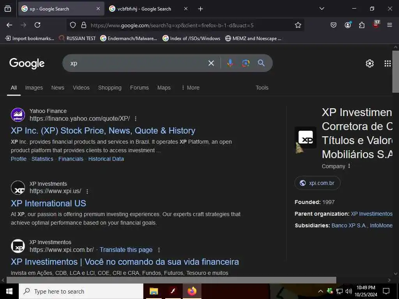Reload the current page
The image size is (399, 299).
37,25
